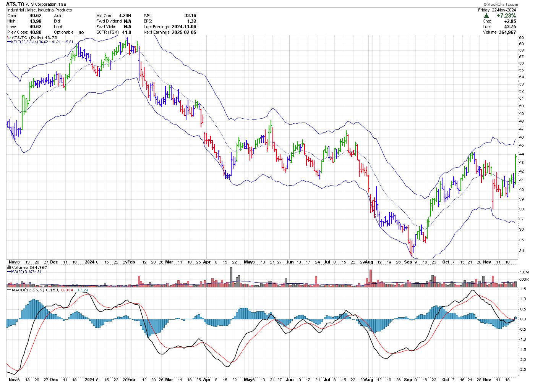Viewport: 535px width, 383px height.
Task: Click the +7.23% percent change figure
Action: [x=506, y=16]
